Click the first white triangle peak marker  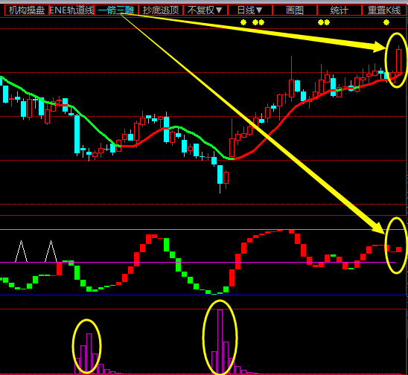click(x=21, y=251)
